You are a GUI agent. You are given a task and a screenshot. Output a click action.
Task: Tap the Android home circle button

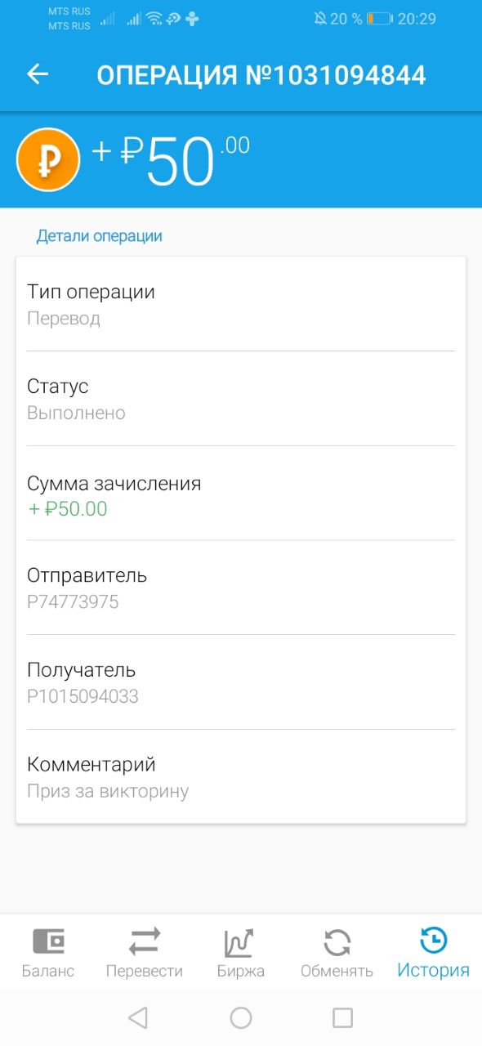pyautogui.click(x=241, y=1017)
